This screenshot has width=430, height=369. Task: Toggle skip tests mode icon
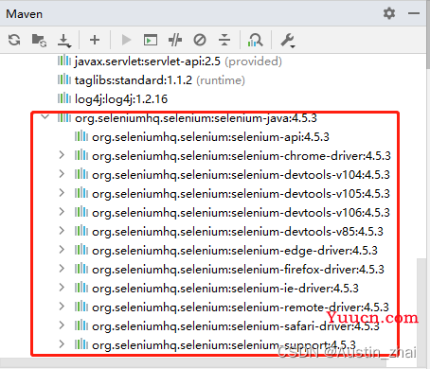[x=200, y=40]
